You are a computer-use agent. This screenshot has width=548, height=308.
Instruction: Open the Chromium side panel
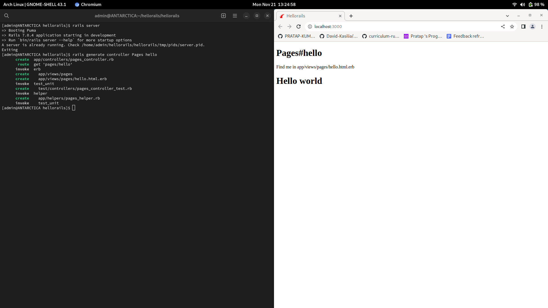point(523,27)
